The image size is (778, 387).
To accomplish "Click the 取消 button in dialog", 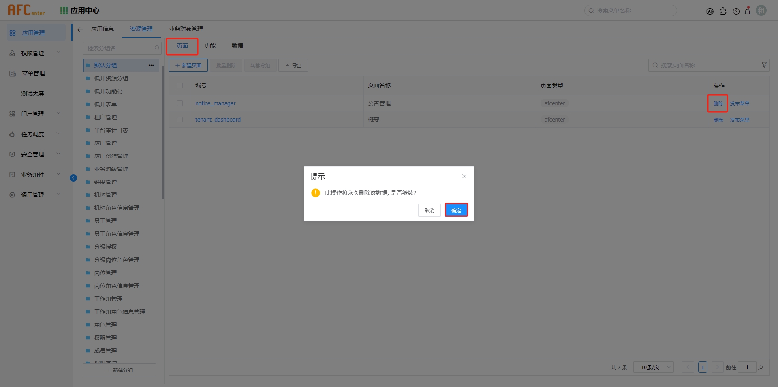I will pos(429,210).
